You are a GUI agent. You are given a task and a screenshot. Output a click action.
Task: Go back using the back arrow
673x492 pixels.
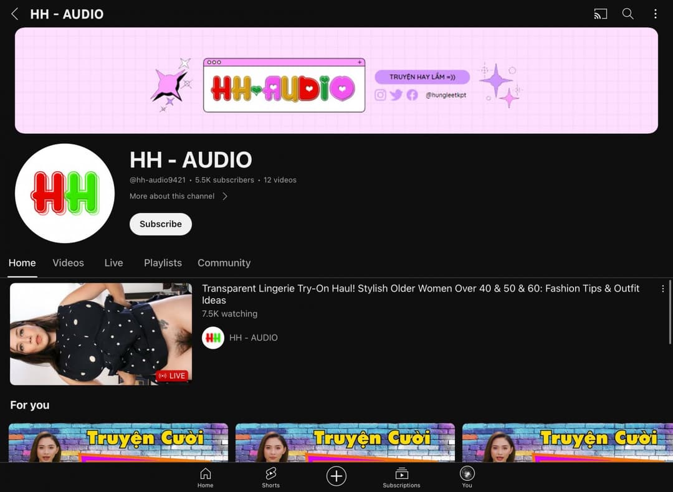tap(14, 14)
